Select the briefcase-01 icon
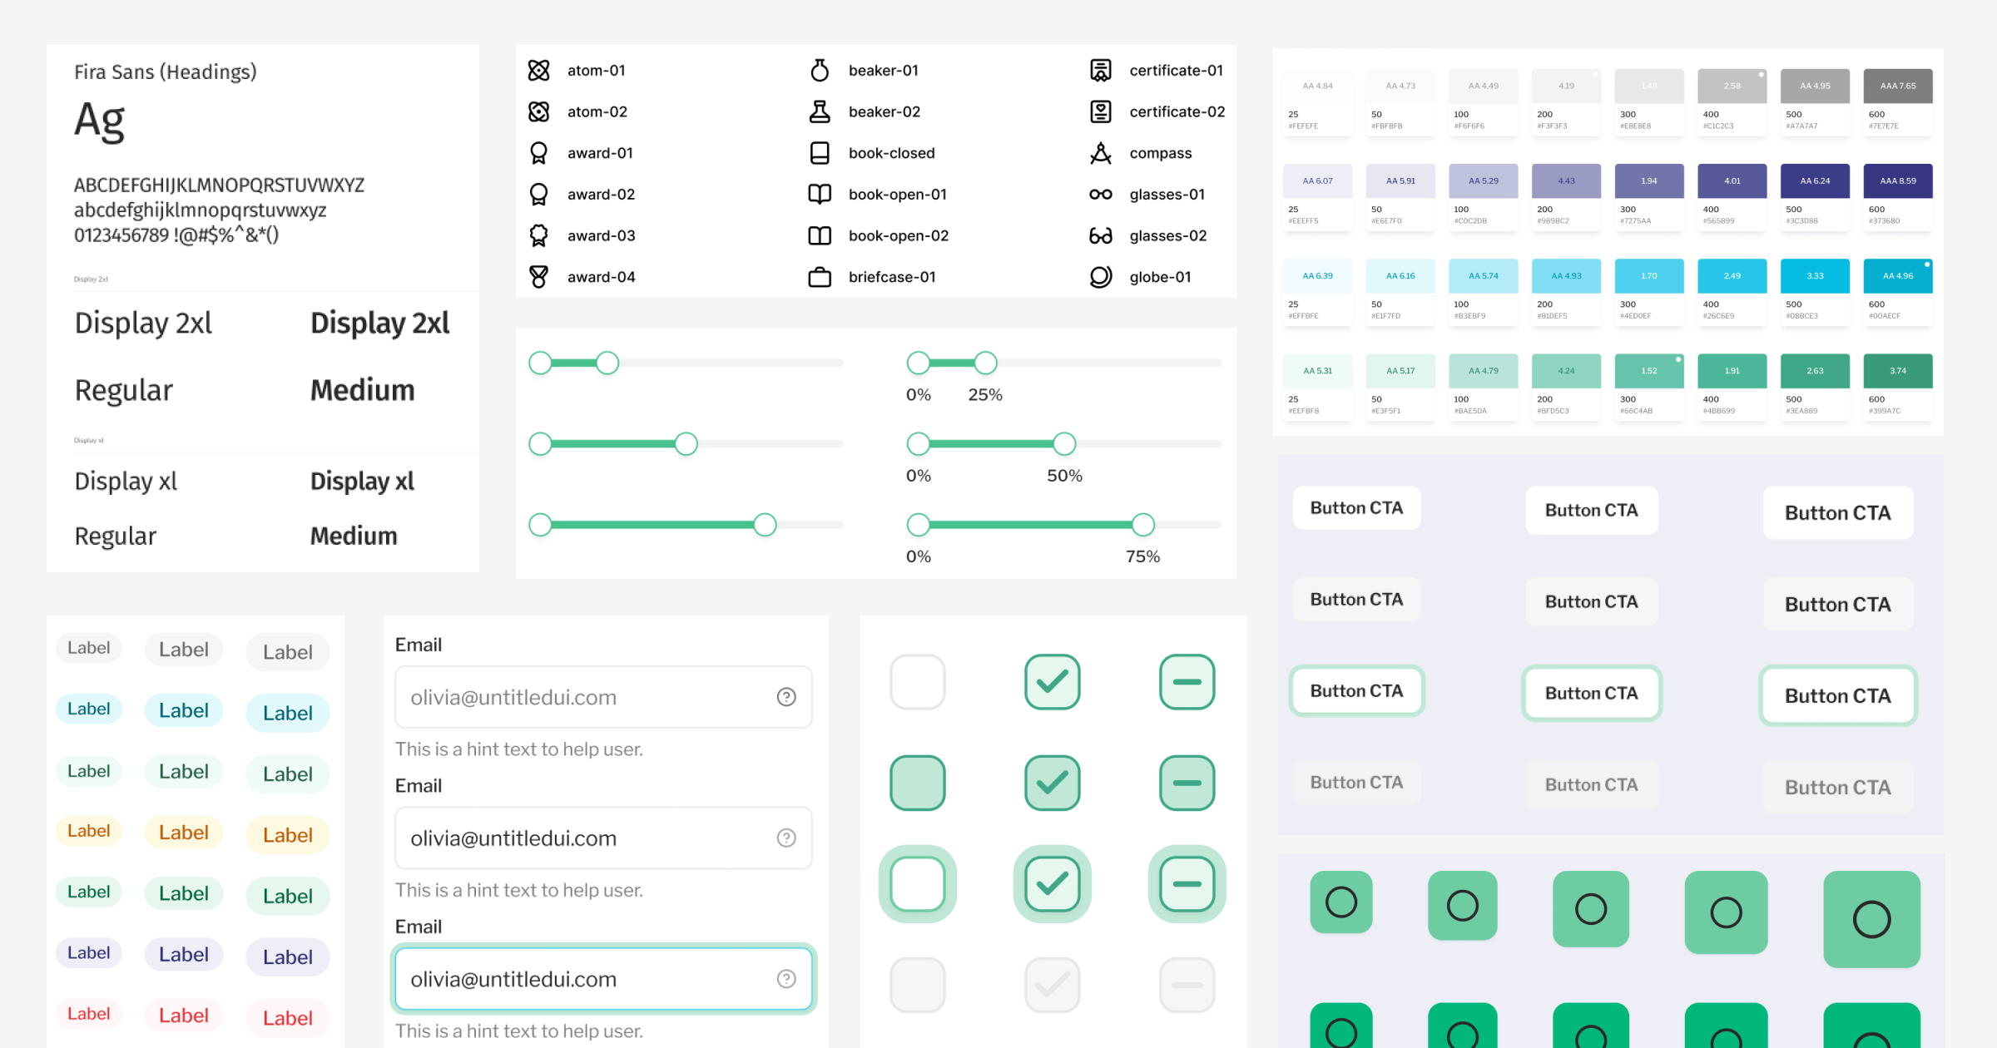This screenshot has width=1997, height=1048. click(820, 277)
